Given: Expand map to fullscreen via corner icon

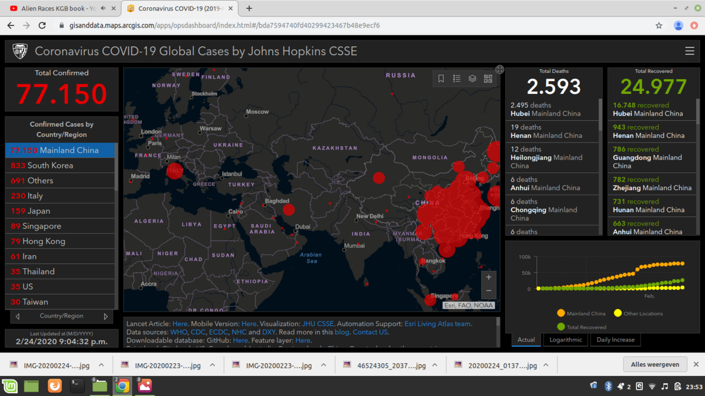Looking at the screenshot, I should pos(499,69).
